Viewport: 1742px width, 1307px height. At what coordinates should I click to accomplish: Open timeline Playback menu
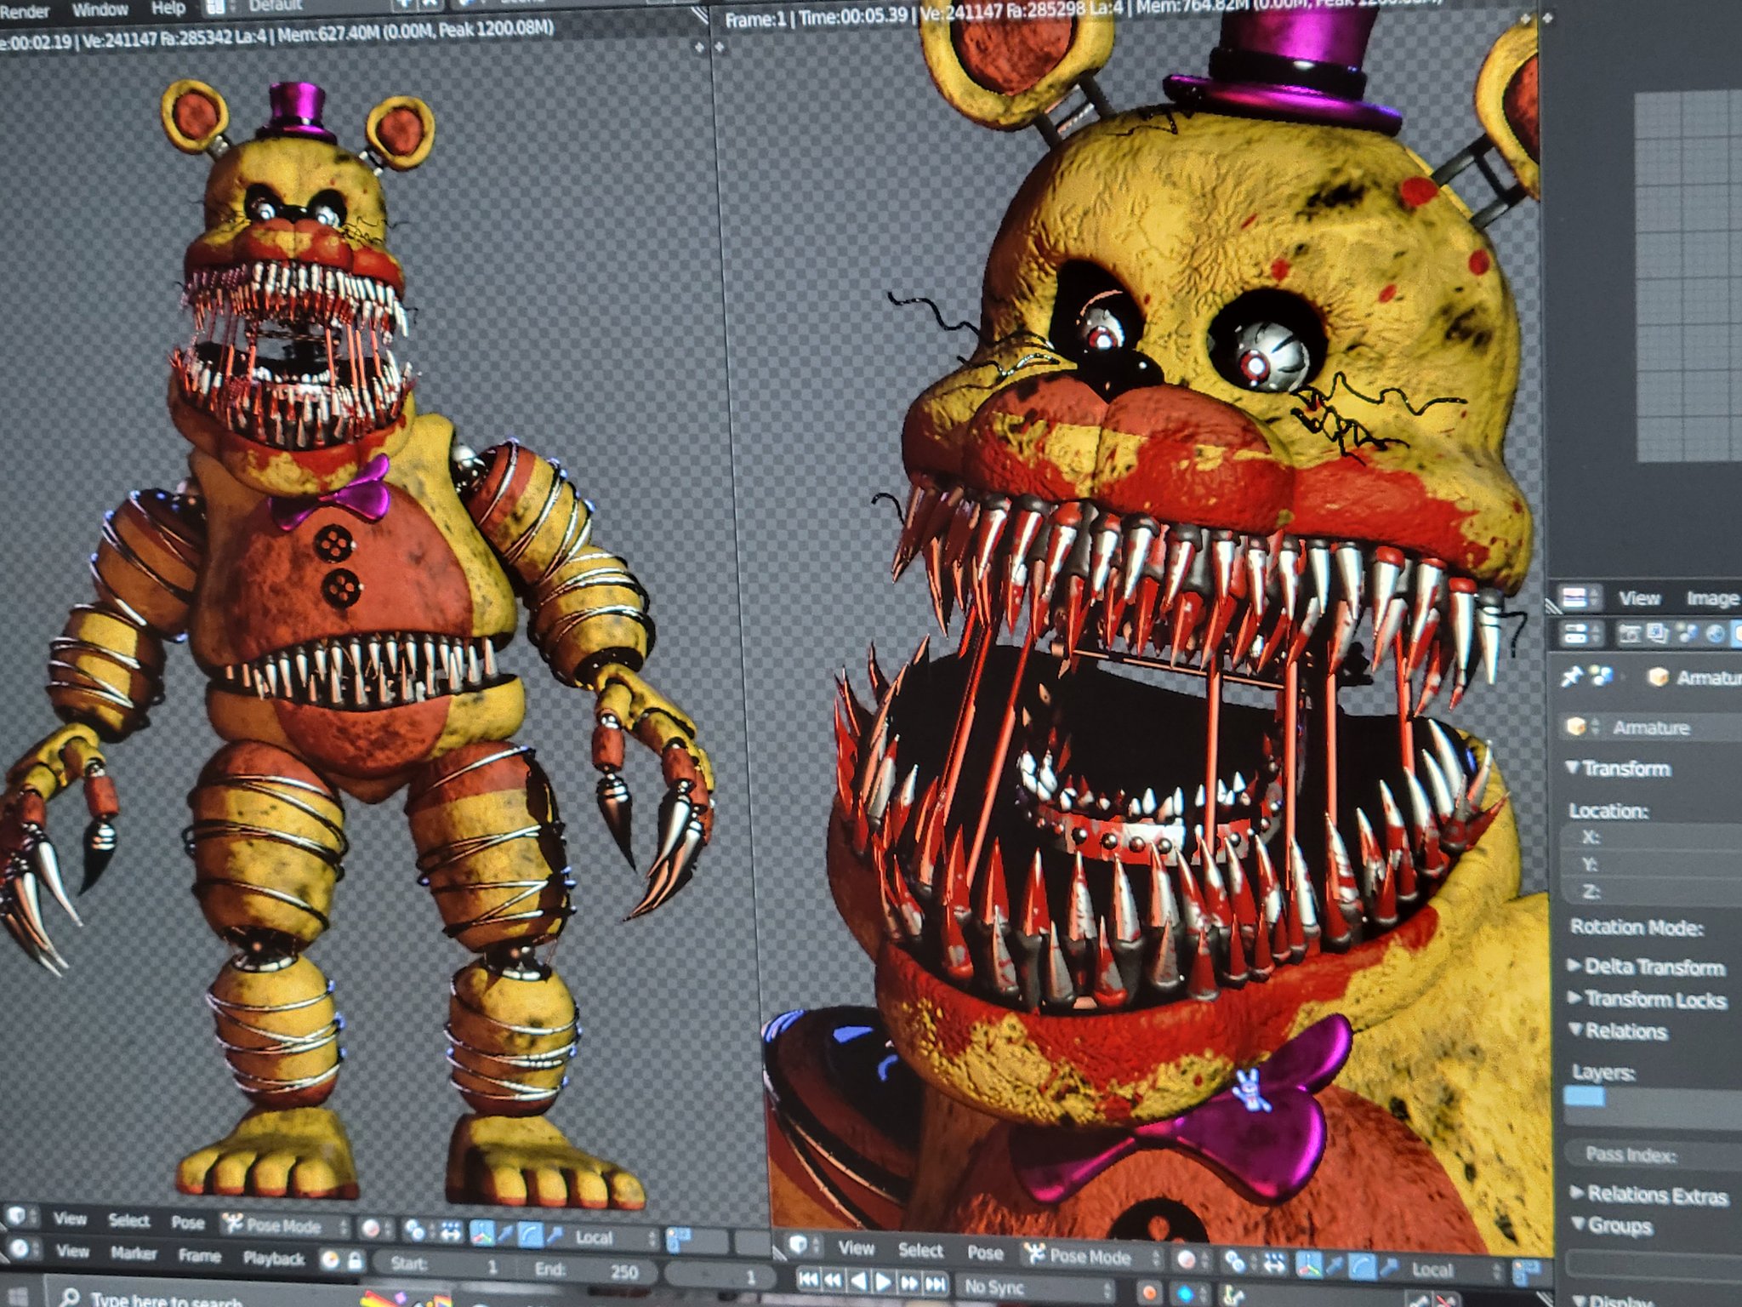point(274,1258)
